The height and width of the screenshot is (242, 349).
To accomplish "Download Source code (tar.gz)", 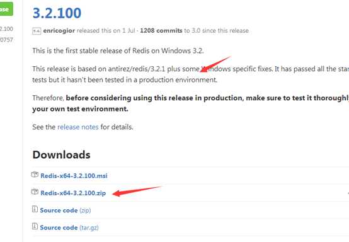I will tap(69, 228).
